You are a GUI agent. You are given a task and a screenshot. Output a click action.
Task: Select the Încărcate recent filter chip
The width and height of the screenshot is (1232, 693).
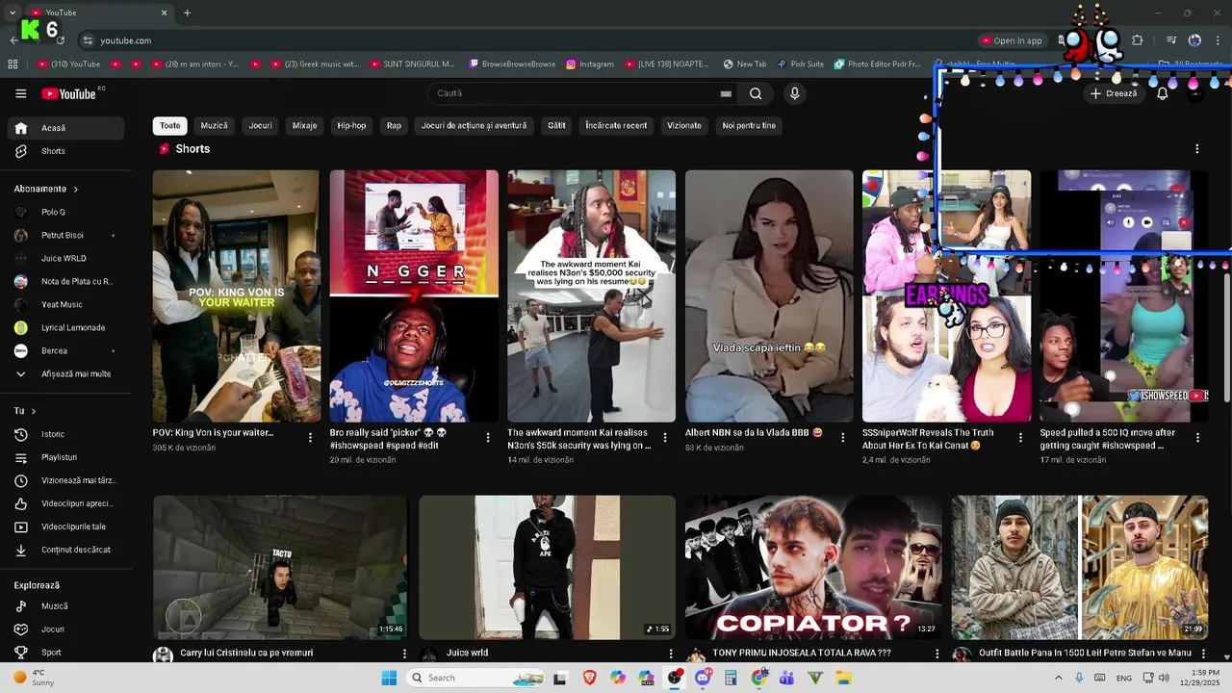tap(616, 125)
